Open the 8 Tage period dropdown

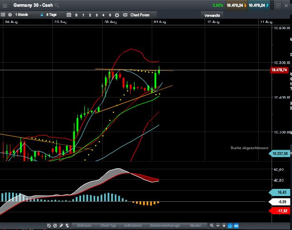tap(52, 14)
